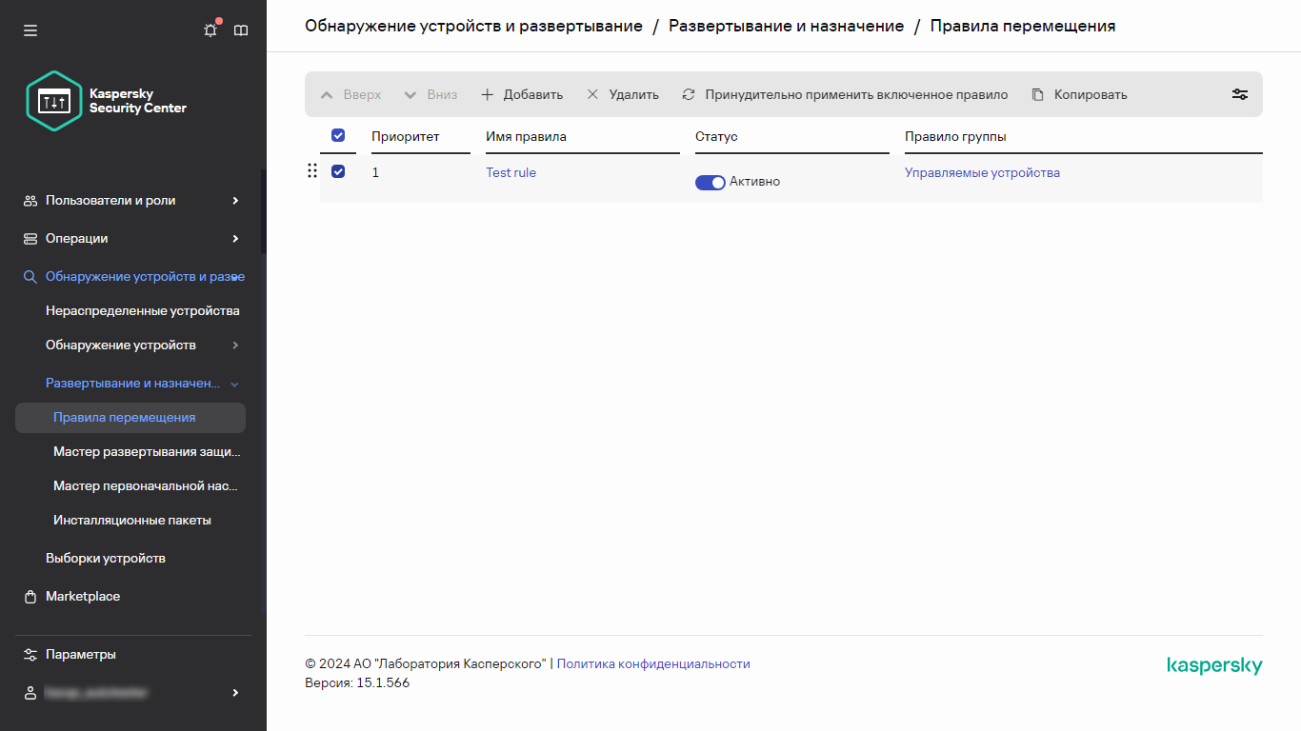
Task: Expand the Пользователи и роли menu
Action: click(234, 200)
